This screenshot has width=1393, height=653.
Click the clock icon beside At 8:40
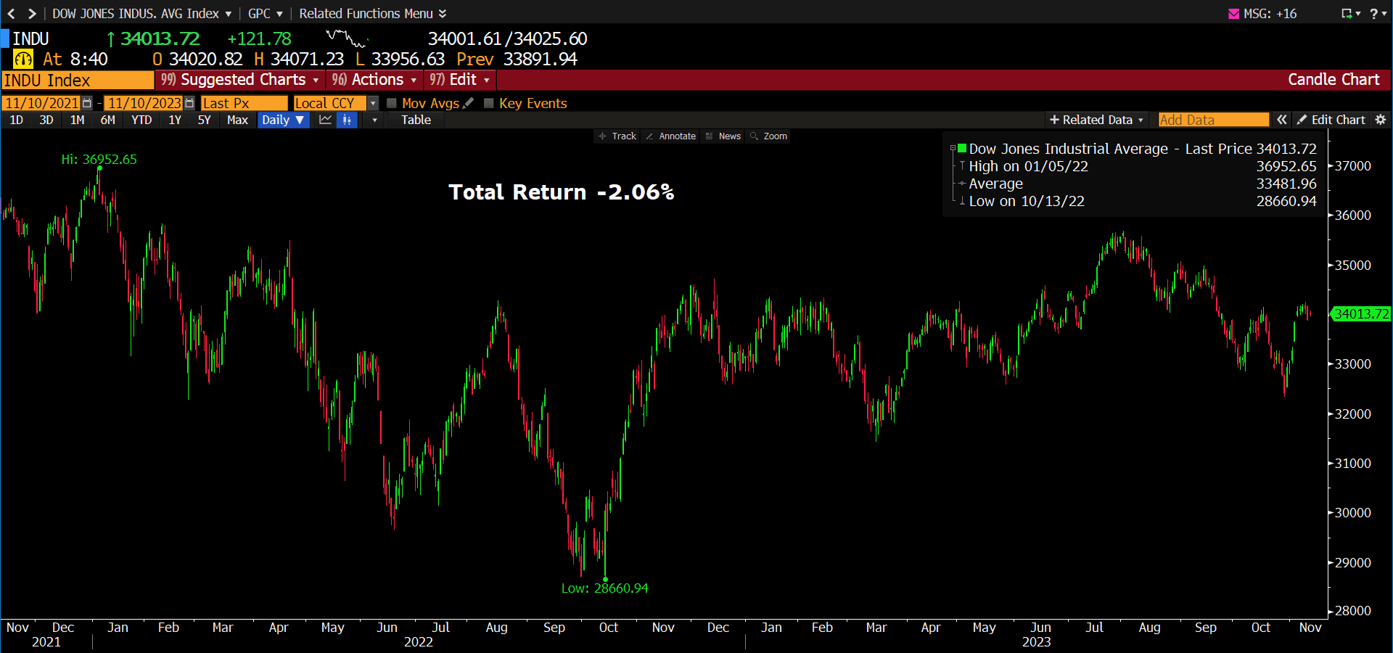pos(23,59)
